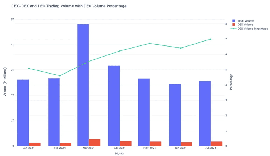Click the 'Jul 2024' x-axis label
The height and width of the screenshot is (156, 270).
tap(211, 148)
